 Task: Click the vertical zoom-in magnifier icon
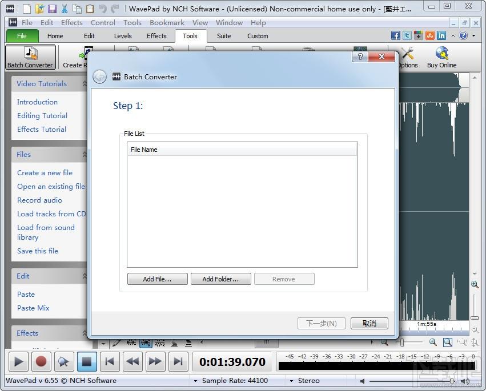coord(474,284)
